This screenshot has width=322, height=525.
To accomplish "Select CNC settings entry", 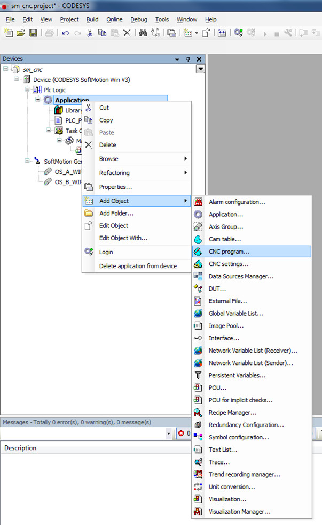I will (x=252, y=264).
